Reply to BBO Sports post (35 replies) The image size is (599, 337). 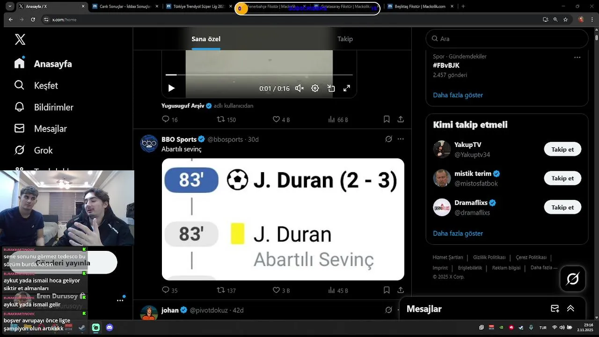(x=169, y=290)
